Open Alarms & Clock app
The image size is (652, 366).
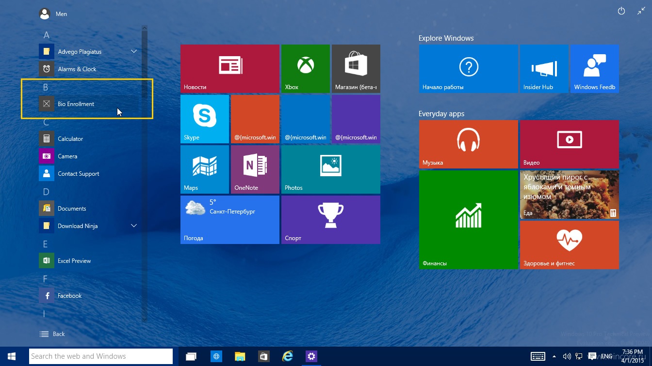point(90,69)
